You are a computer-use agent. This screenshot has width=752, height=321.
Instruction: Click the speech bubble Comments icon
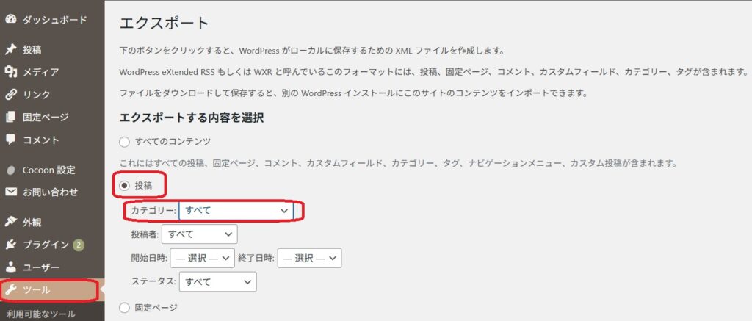point(10,139)
